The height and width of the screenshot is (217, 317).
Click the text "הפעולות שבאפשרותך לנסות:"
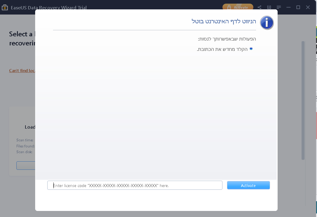coord(227,39)
